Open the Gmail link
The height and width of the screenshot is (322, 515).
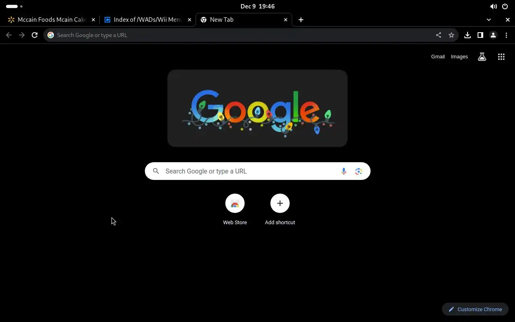tap(438, 57)
